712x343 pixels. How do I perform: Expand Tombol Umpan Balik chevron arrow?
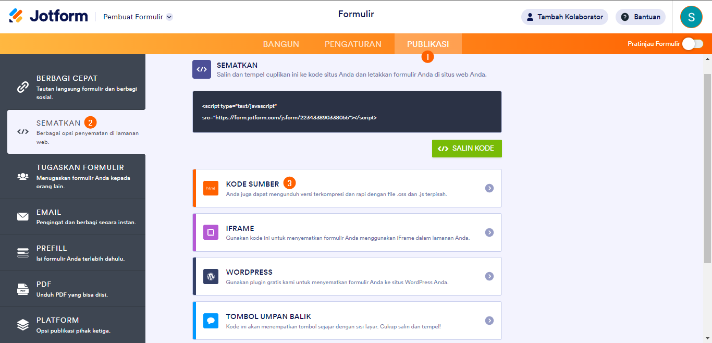pyautogui.click(x=489, y=321)
